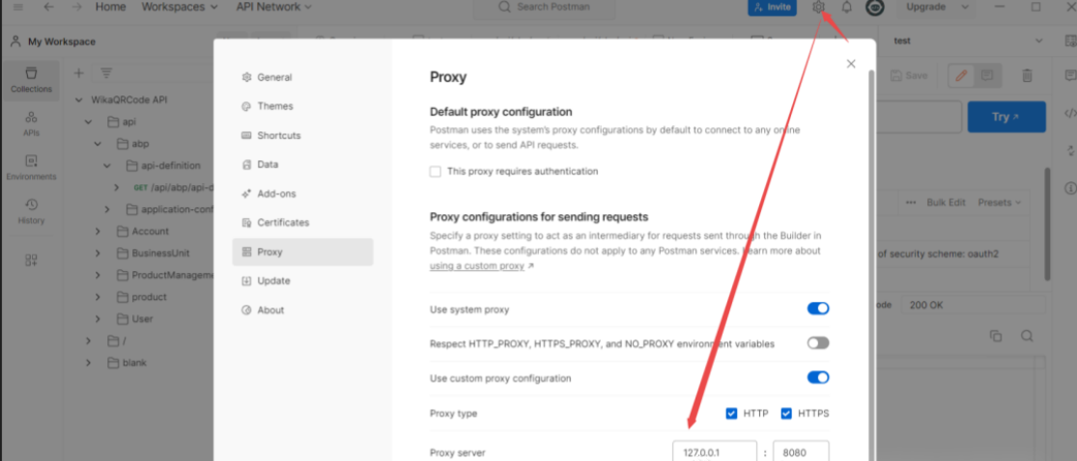
Task: Open using a custom proxy link
Action: pyautogui.click(x=477, y=266)
